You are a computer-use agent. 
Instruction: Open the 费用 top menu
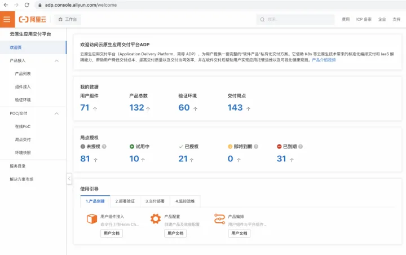pos(346,19)
